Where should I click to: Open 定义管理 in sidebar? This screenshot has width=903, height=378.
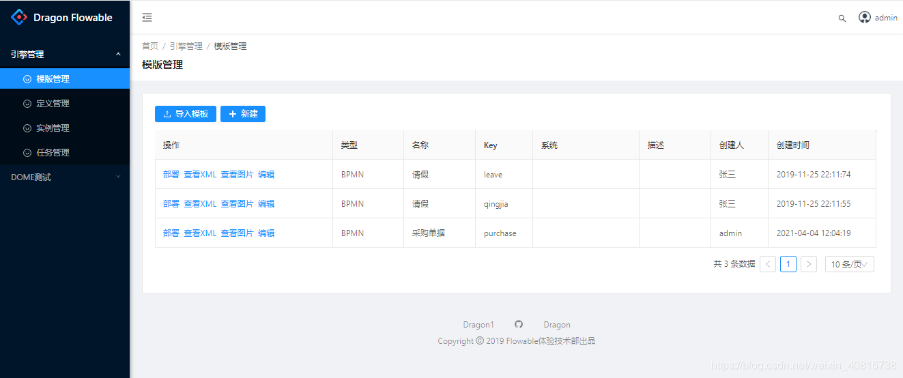(x=65, y=104)
